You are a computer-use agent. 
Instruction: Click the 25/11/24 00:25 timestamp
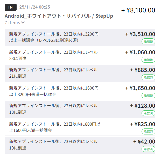click(x=35, y=7)
